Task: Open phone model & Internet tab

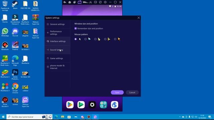Action: pyautogui.click(x=58, y=67)
